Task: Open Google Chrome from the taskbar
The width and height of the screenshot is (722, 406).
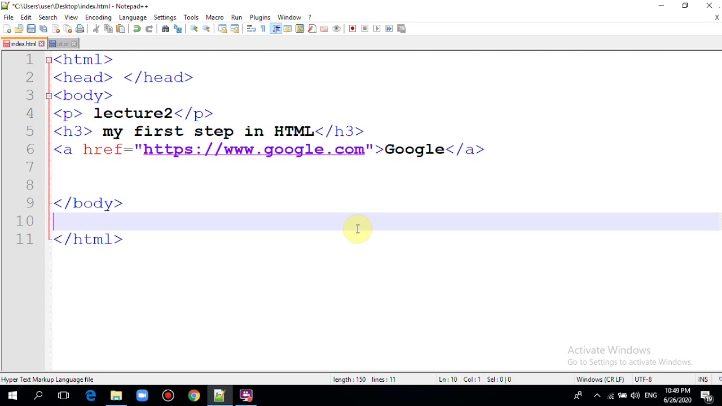Action: [x=194, y=396]
